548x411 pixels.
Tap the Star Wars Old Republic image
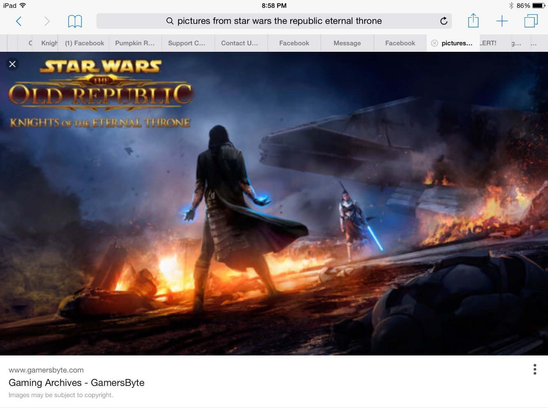pos(274,203)
